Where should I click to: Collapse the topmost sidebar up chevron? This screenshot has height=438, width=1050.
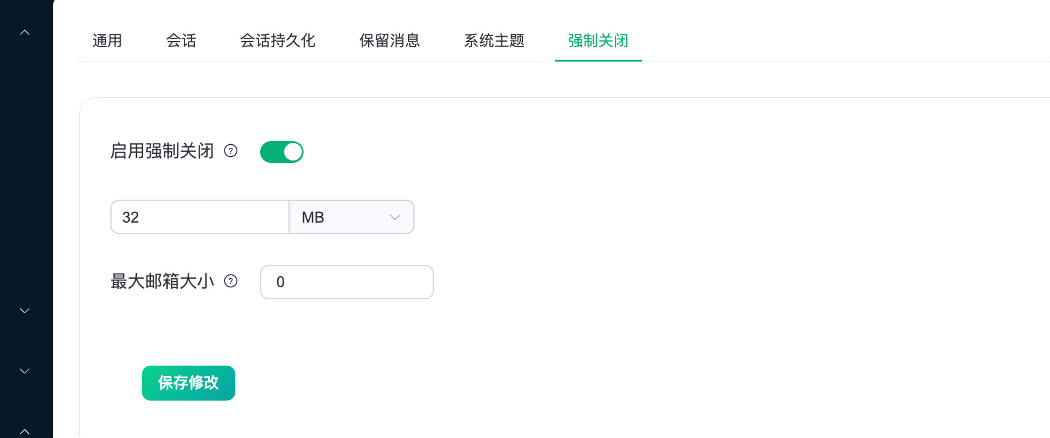click(25, 33)
